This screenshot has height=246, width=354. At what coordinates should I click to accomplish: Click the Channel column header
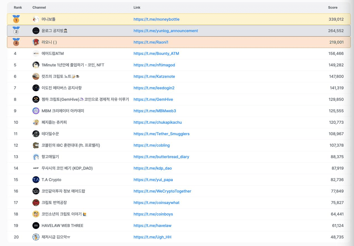click(x=39, y=7)
